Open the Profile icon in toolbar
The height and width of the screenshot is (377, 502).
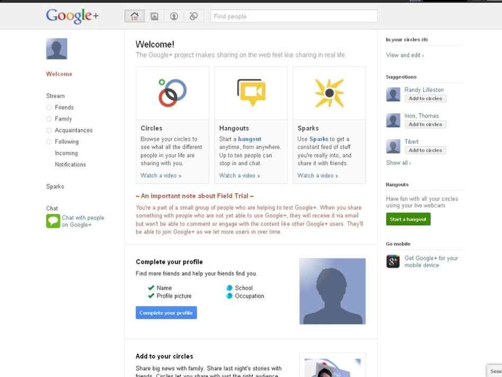click(174, 16)
